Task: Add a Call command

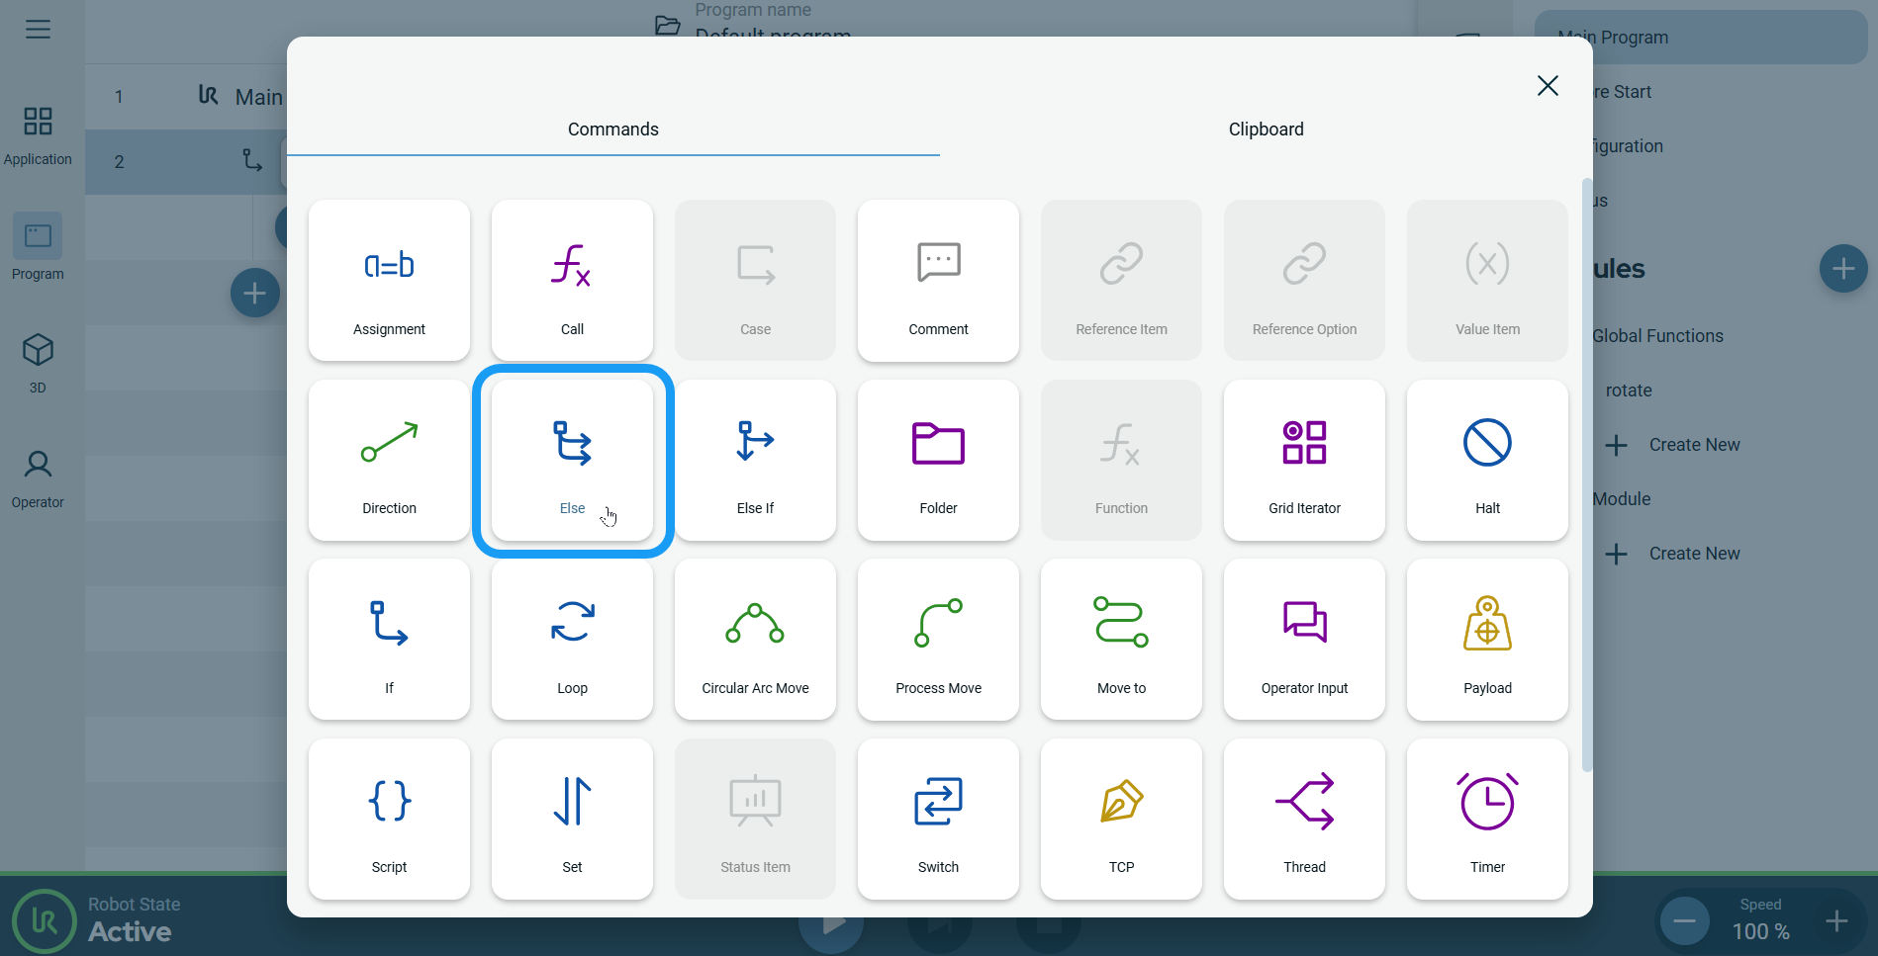Action: [572, 281]
